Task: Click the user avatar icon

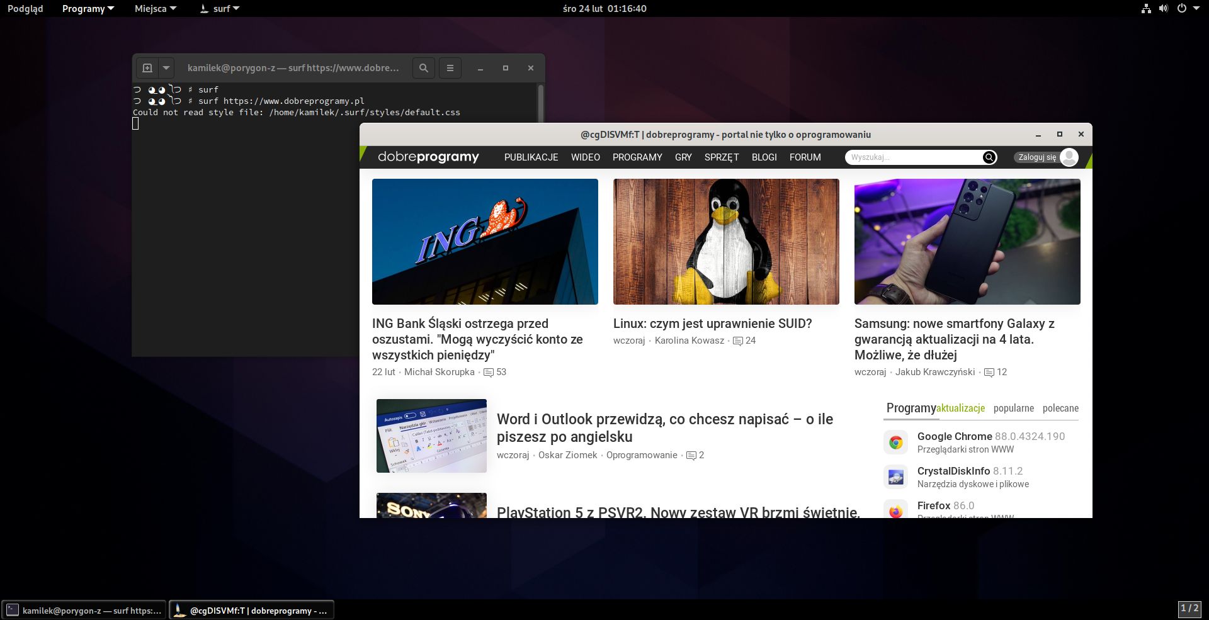Action: [x=1069, y=157]
